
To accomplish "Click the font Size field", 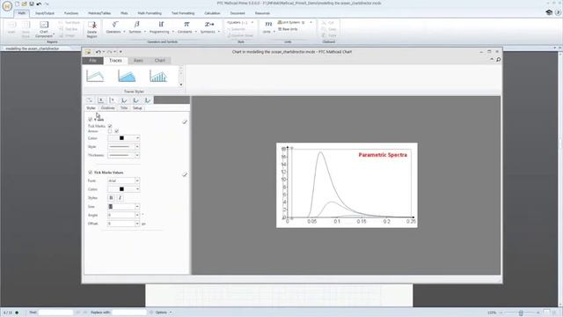I will pyautogui.click(x=121, y=207).
